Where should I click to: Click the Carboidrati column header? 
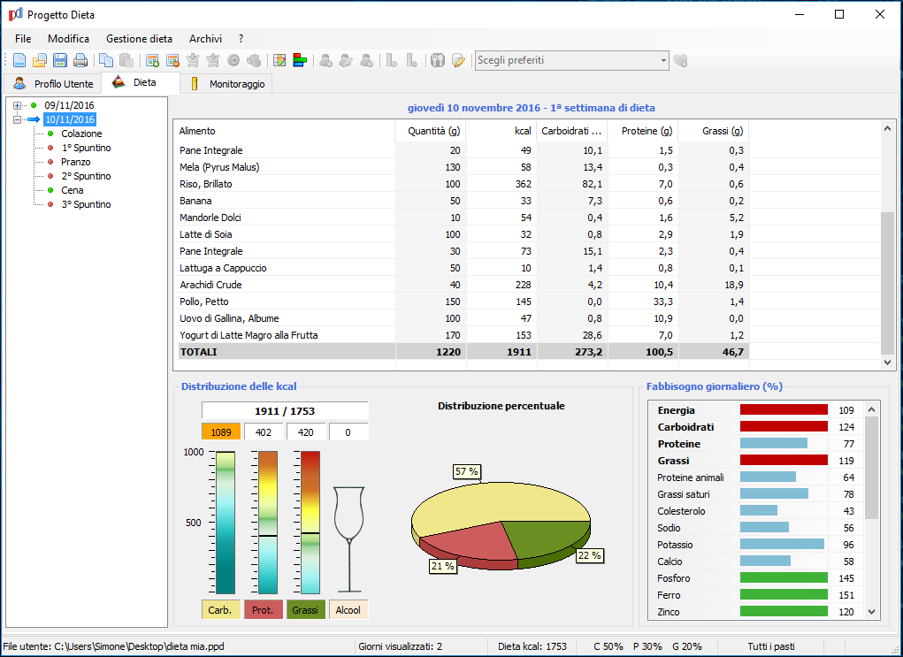[571, 131]
